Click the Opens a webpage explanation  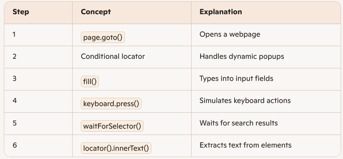coord(230,34)
